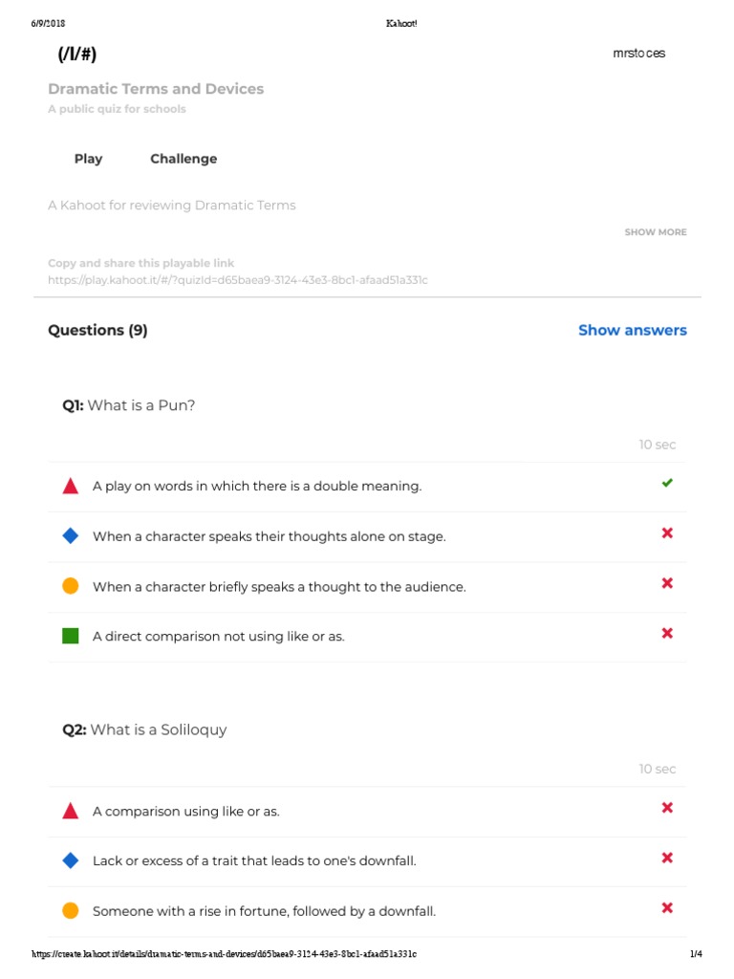Viewport: 734px width, 979px height.
Task: Open the mrstoces user profile
Action: pos(638,54)
